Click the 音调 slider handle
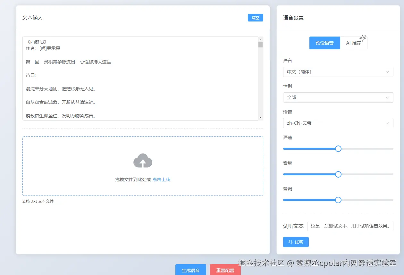Viewport: 404px width, 275px height. coord(338,200)
